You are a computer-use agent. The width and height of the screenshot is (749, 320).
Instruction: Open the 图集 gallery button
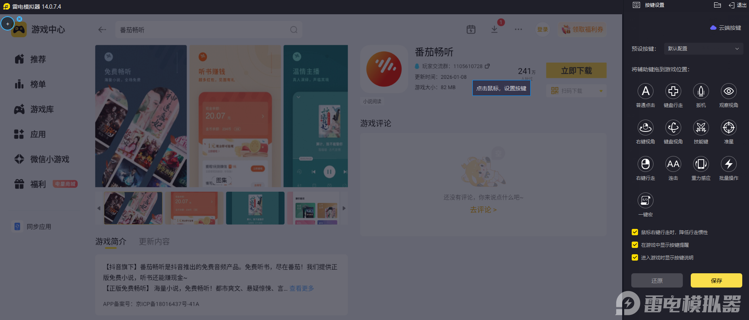pos(221,180)
